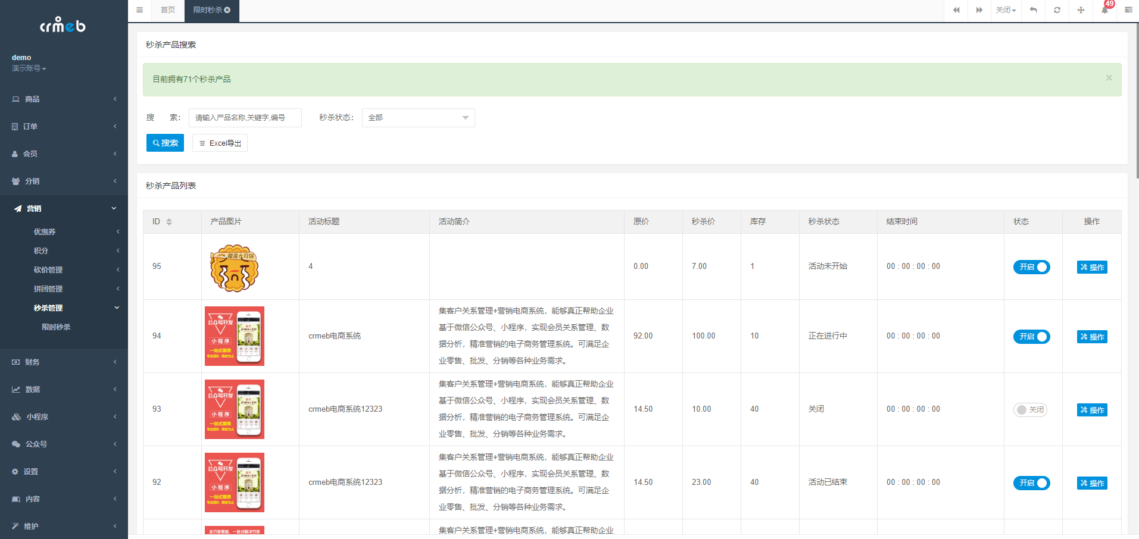Click 操作 button for product ID 93

pos(1092,410)
